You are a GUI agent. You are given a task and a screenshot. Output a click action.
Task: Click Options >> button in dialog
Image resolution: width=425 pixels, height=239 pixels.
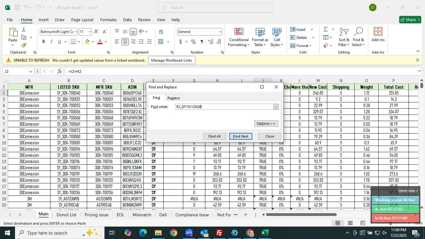click(x=266, y=124)
